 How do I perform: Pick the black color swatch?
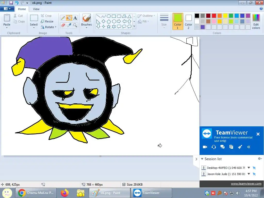(197, 16)
